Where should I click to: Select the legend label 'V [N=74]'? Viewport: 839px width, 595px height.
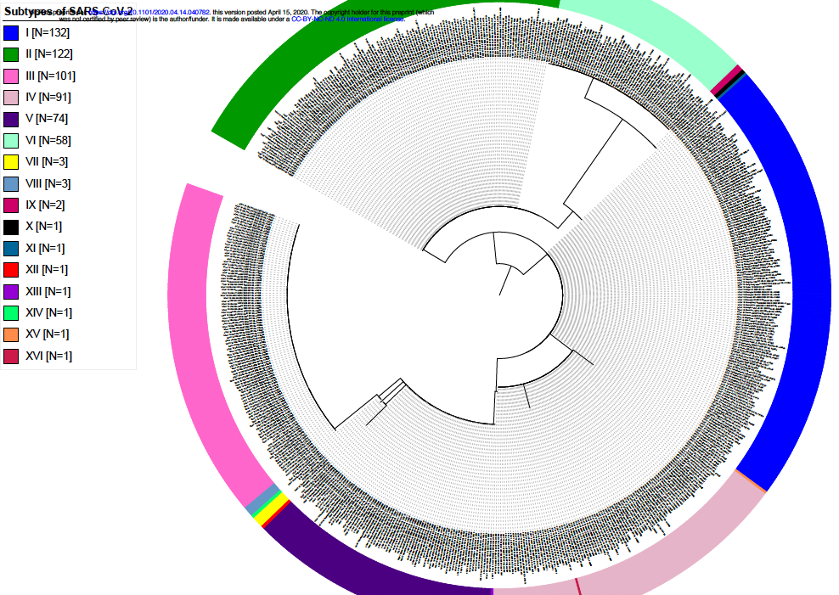[x=47, y=119]
